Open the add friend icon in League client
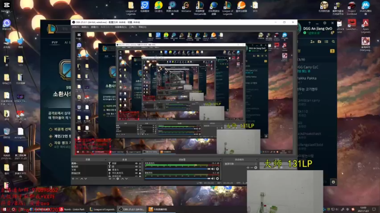The width and height of the screenshot is (380, 213). click(x=313, y=42)
